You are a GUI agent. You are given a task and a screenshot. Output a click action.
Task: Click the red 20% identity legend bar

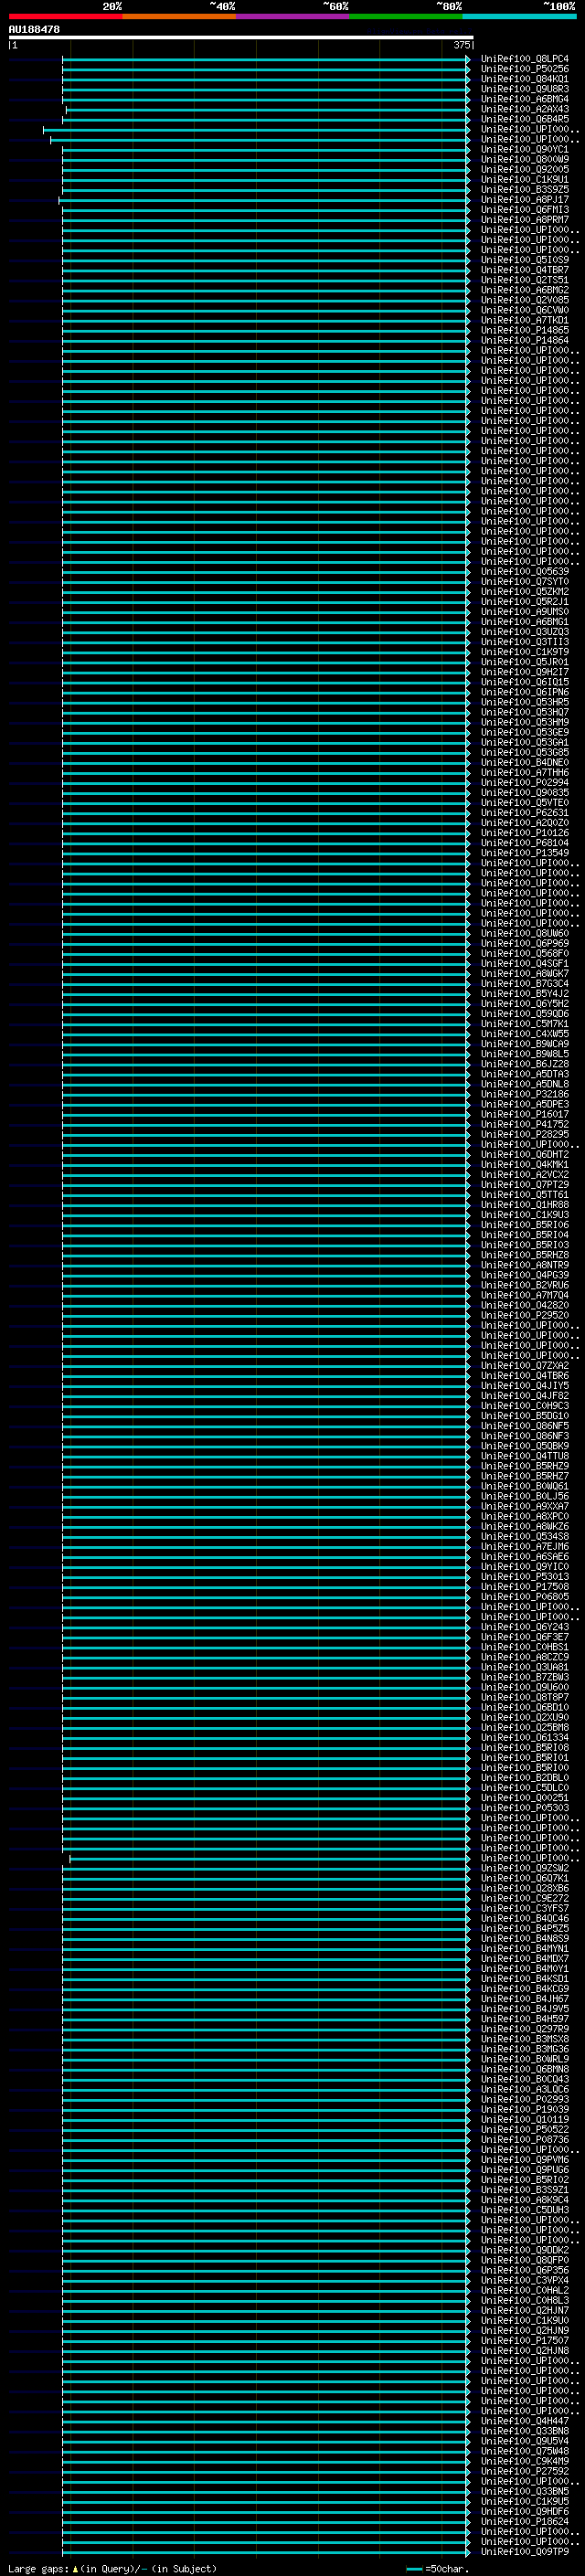(x=65, y=16)
